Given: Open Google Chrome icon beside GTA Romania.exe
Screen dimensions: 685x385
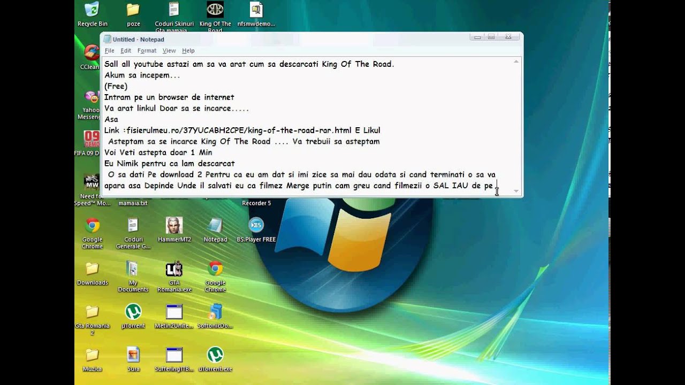Looking at the screenshot, I should 216,276.
